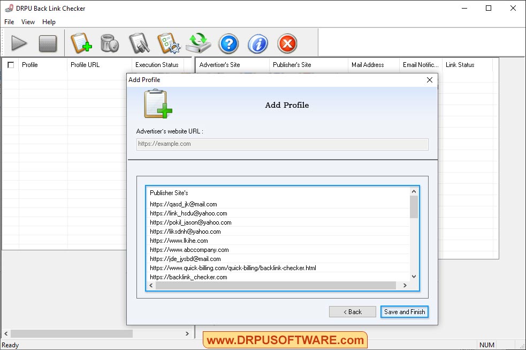Refresh backlink results
526x350 pixels.
[x=198, y=43]
